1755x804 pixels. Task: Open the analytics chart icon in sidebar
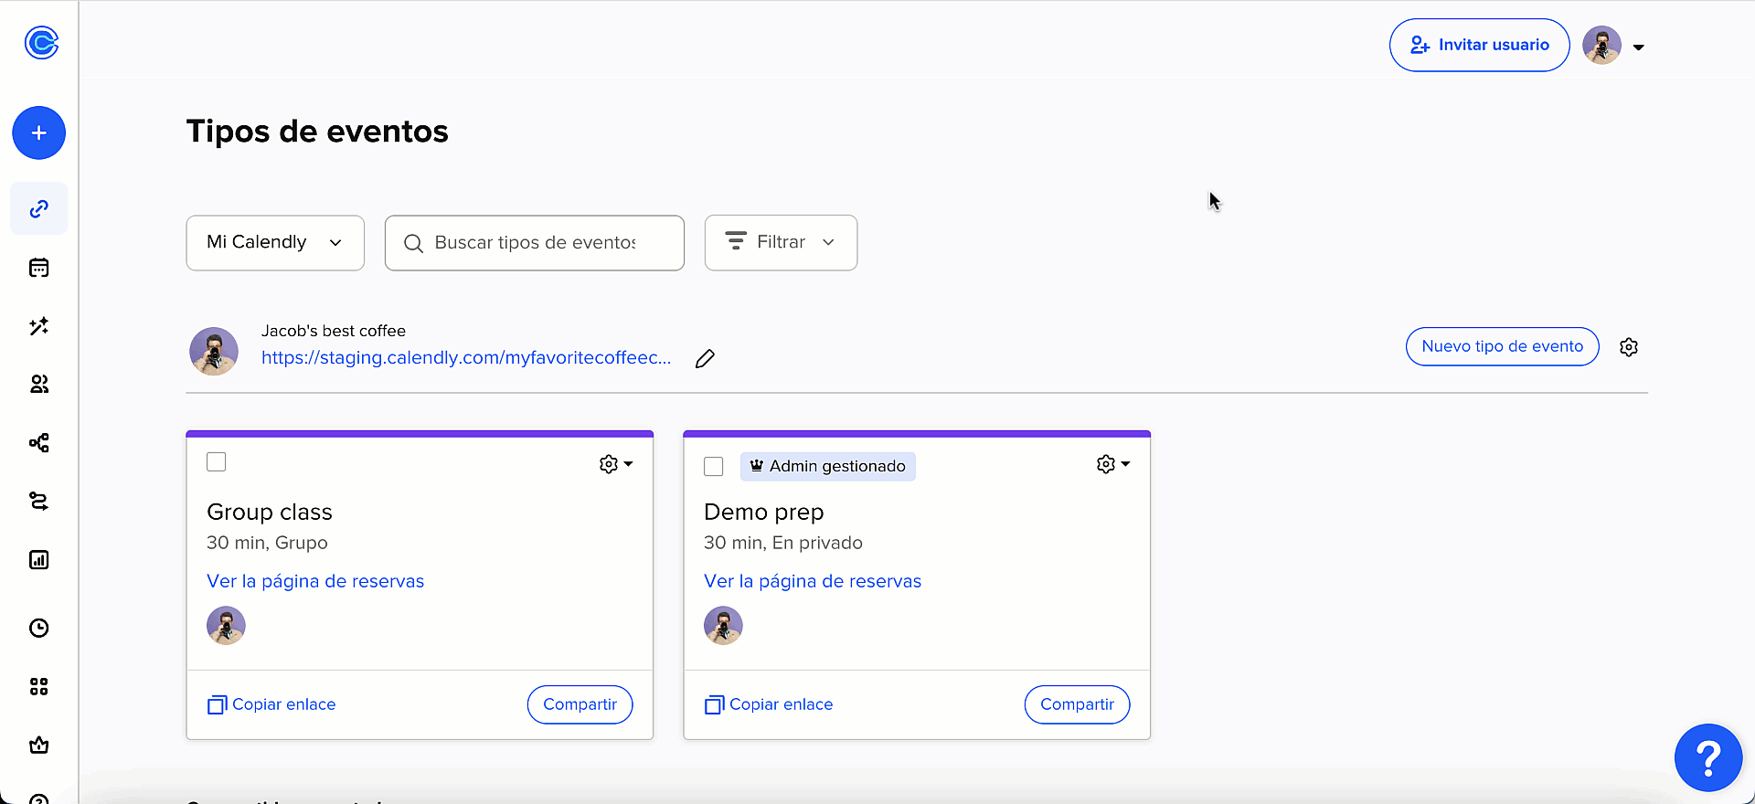(38, 560)
